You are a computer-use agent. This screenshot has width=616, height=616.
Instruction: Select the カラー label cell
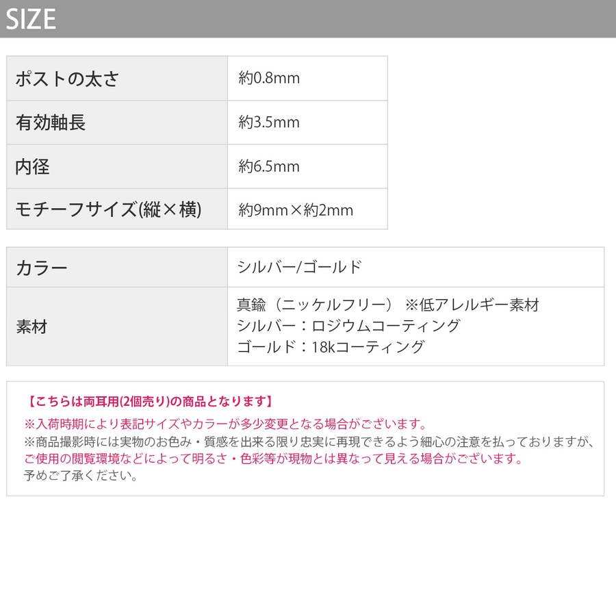click(42, 268)
